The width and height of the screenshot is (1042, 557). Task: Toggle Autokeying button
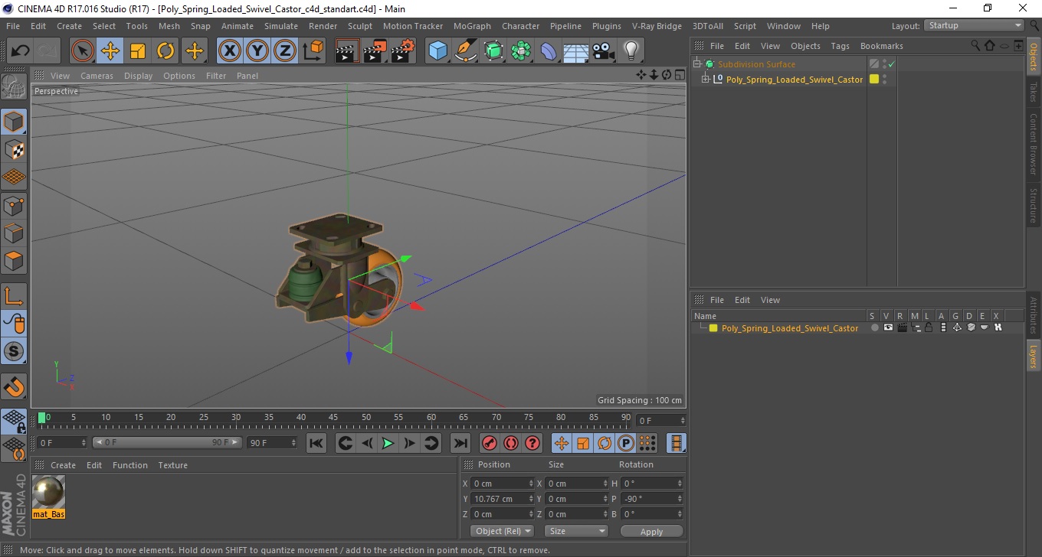click(511, 443)
